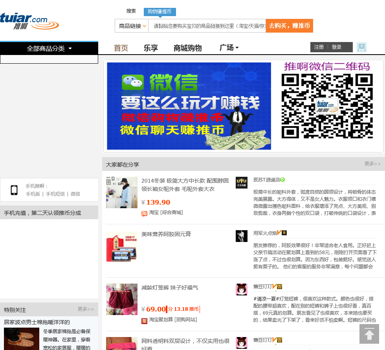Open the red lantern shorts thumbnail
Viewport: 385px width, 350px height.
tap(122, 299)
